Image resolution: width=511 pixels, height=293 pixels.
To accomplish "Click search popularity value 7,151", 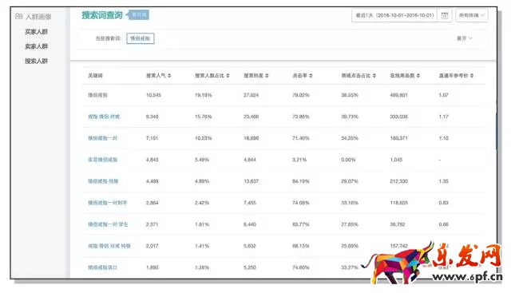I will pyautogui.click(x=152, y=138).
